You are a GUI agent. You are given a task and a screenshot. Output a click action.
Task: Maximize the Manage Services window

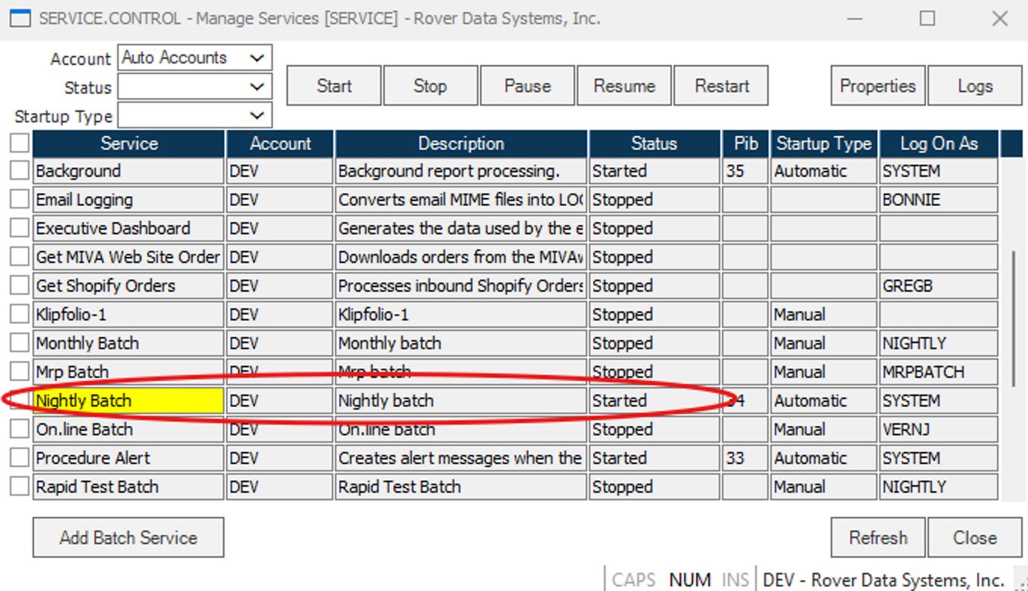point(927,18)
